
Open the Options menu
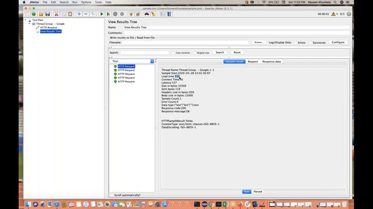click(x=86, y=2)
